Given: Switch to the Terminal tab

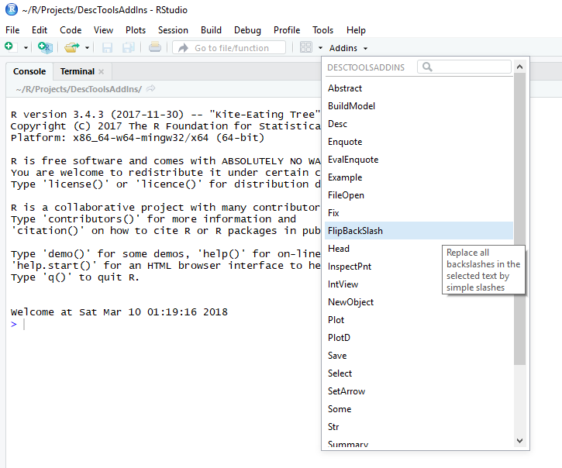Looking at the screenshot, I should pyautogui.click(x=77, y=71).
